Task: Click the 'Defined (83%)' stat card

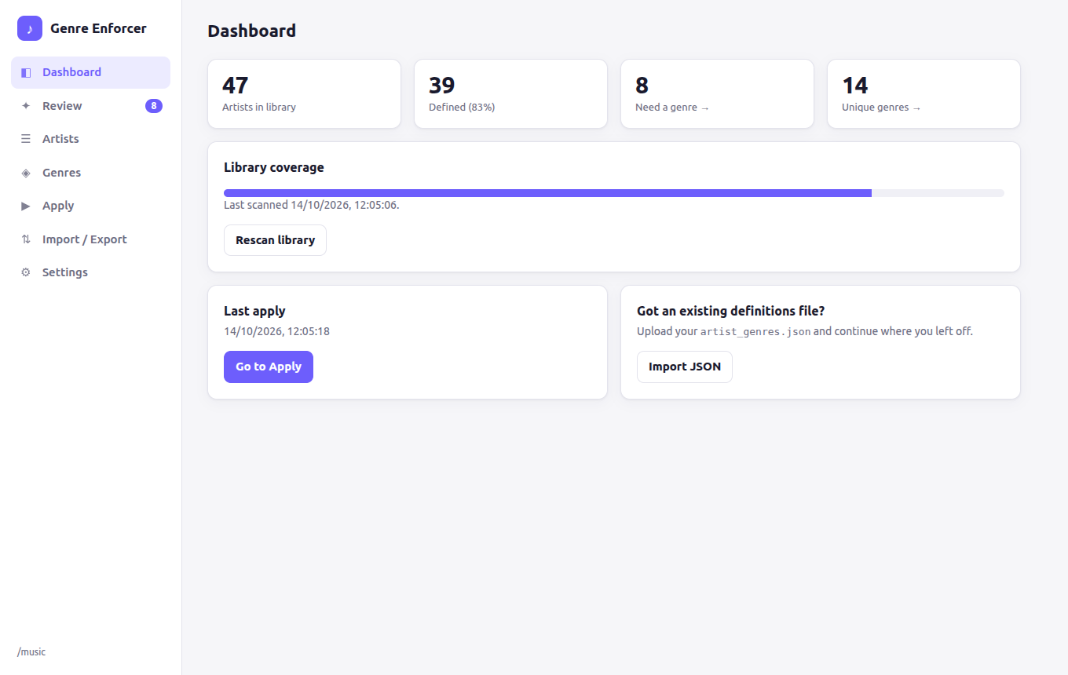Action: click(x=510, y=93)
